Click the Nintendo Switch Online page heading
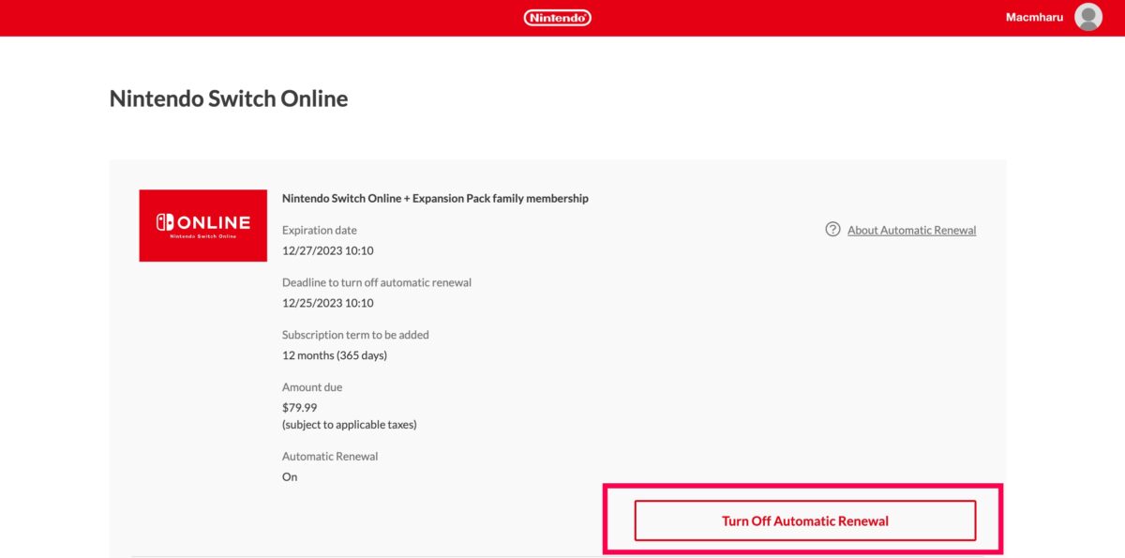 pos(229,98)
